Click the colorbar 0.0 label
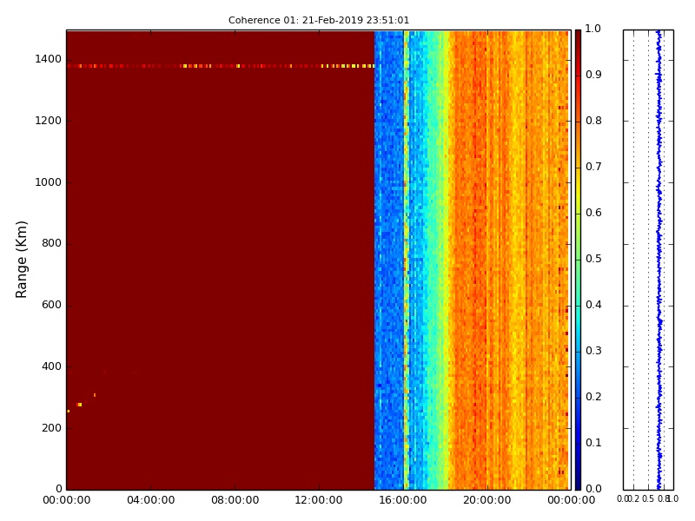This screenshot has width=695, height=521. [x=593, y=489]
